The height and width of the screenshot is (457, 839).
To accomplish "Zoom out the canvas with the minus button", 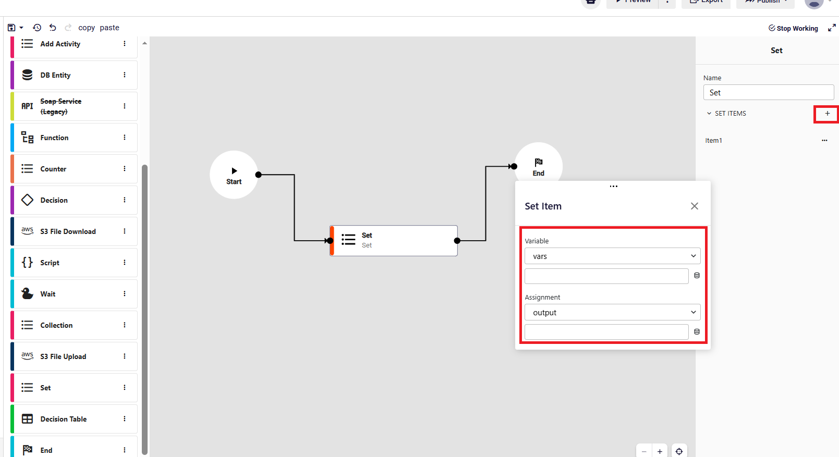I will (644, 451).
